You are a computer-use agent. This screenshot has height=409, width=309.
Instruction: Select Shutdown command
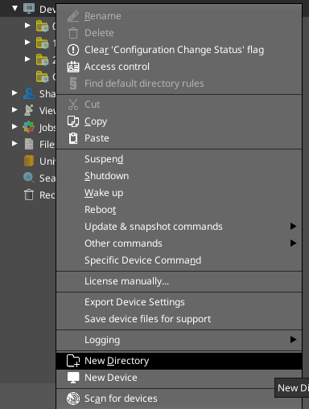(179, 176)
